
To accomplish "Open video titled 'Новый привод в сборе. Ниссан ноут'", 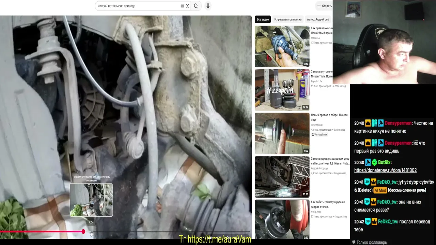I will tap(329, 117).
